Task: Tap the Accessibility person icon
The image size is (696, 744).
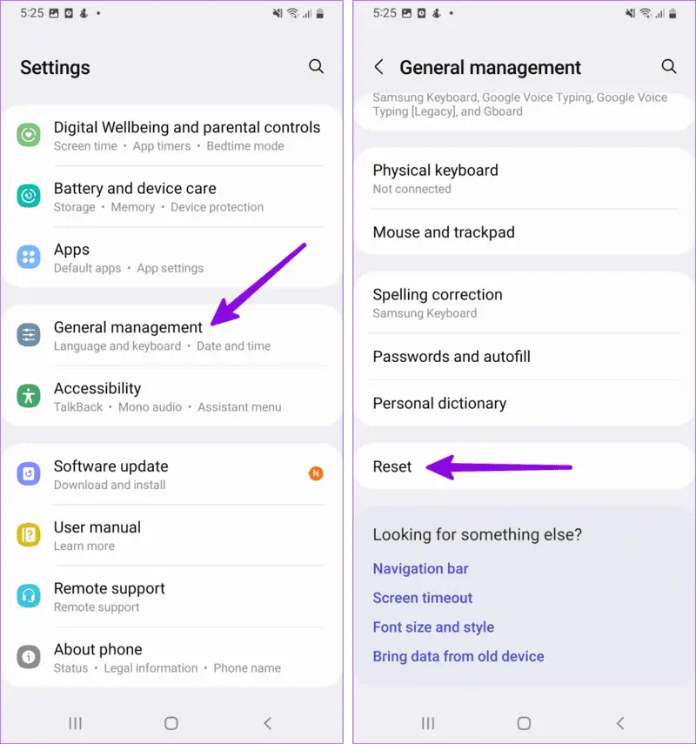Action: click(x=29, y=396)
